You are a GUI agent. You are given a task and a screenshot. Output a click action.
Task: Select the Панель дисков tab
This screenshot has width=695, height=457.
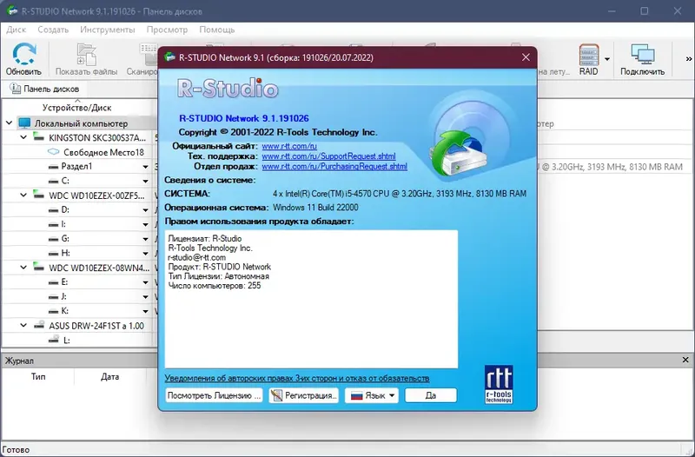[45, 89]
